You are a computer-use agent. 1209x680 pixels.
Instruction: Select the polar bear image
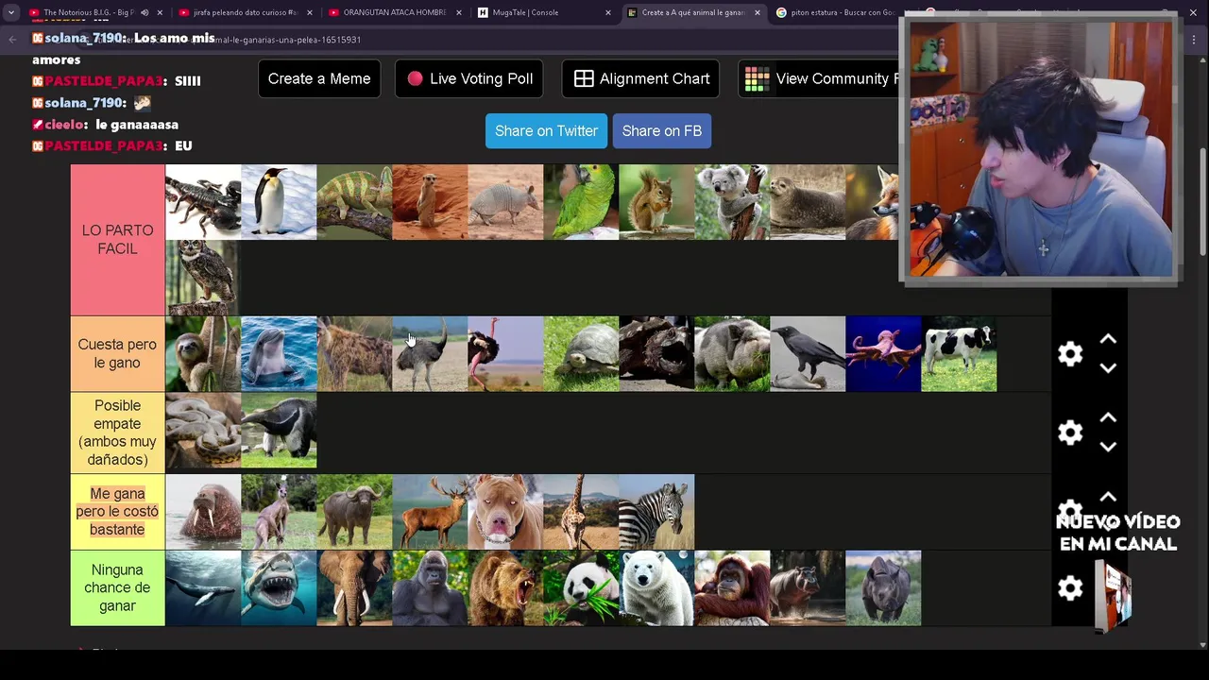[656, 588]
